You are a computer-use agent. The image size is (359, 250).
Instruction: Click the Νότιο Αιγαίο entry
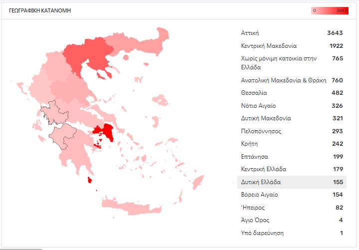(x=292, y=106)
